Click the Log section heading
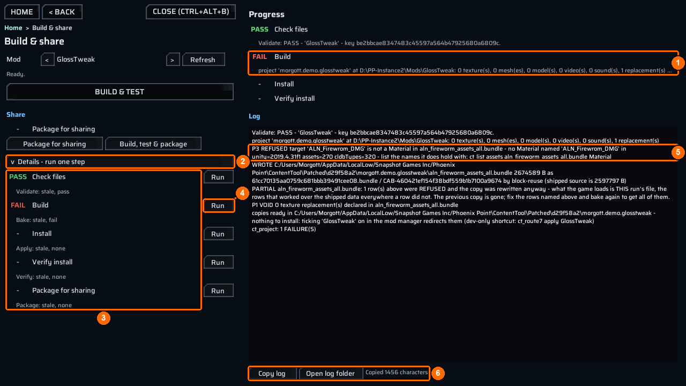This screenshot has width=686, height=386. pyautogui.click(x=254, y=116)
